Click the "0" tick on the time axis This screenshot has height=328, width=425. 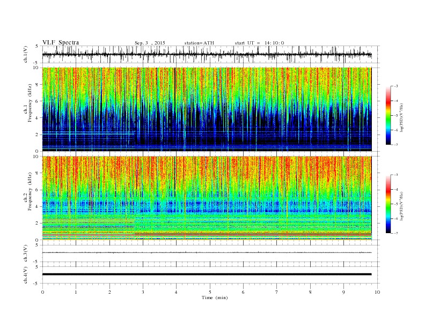pos(42,292)
